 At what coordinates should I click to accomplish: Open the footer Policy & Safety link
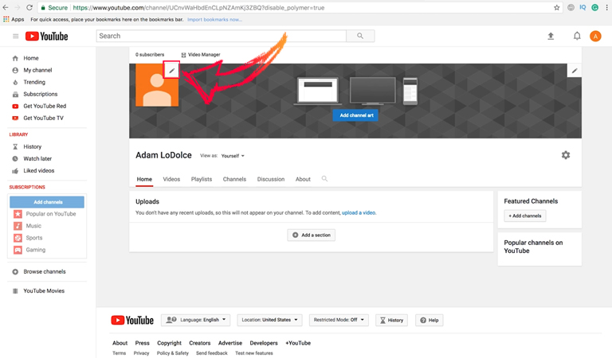172,353
